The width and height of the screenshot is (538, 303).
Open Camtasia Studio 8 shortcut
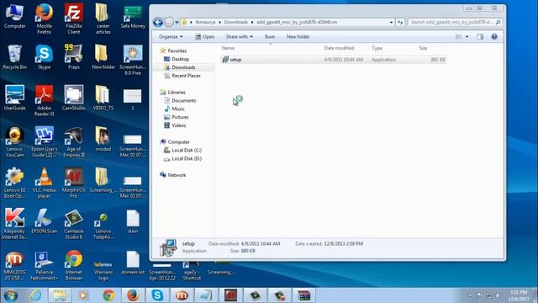pos(73,224)
